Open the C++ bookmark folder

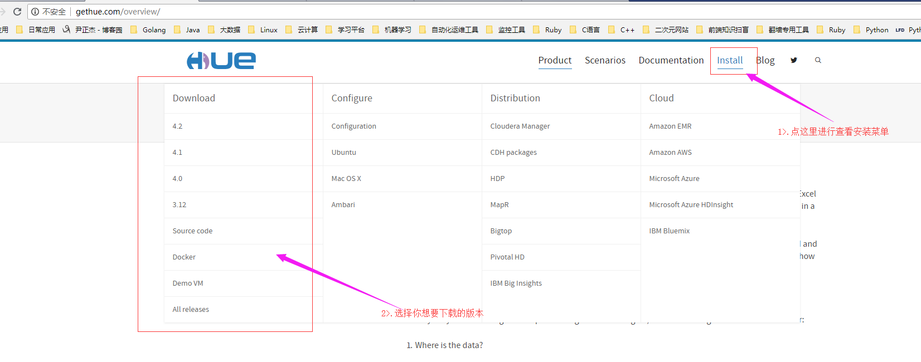(621, 30)
